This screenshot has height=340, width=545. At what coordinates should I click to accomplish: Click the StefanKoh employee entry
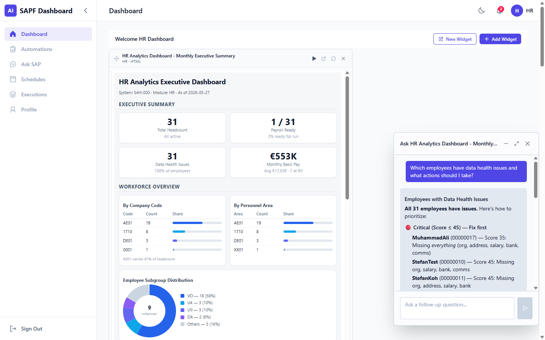coord(464,282)
